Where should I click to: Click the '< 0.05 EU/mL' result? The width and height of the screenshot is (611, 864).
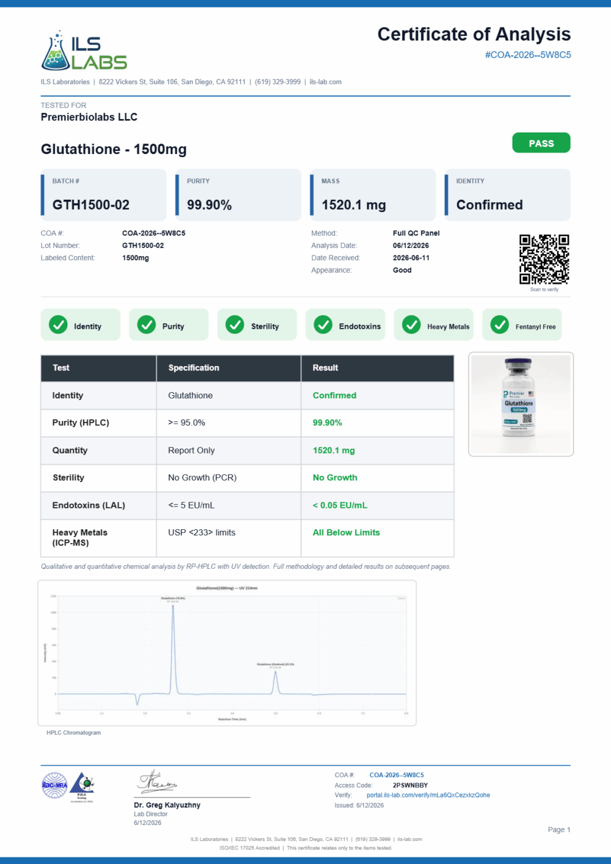coord(340,505)
